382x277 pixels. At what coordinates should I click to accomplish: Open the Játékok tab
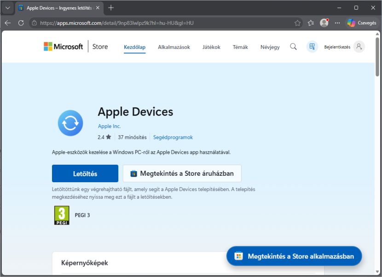click(x=211, y=47)
